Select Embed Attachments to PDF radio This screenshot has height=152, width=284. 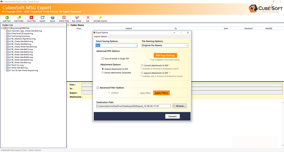pos(103,69)
